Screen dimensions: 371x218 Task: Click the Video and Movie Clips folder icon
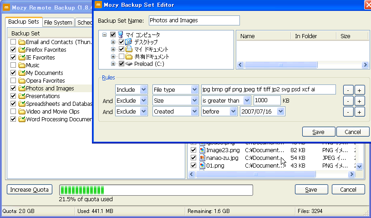tap(22, 112)
